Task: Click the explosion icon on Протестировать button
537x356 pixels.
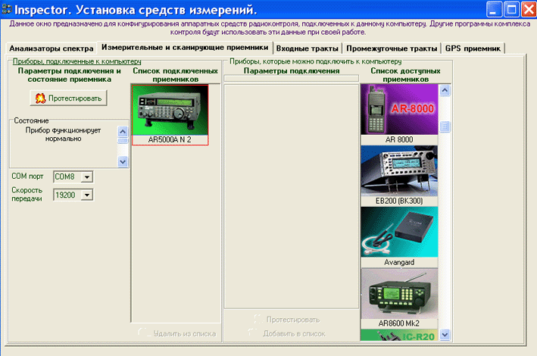Action: [x=40, y=98]
